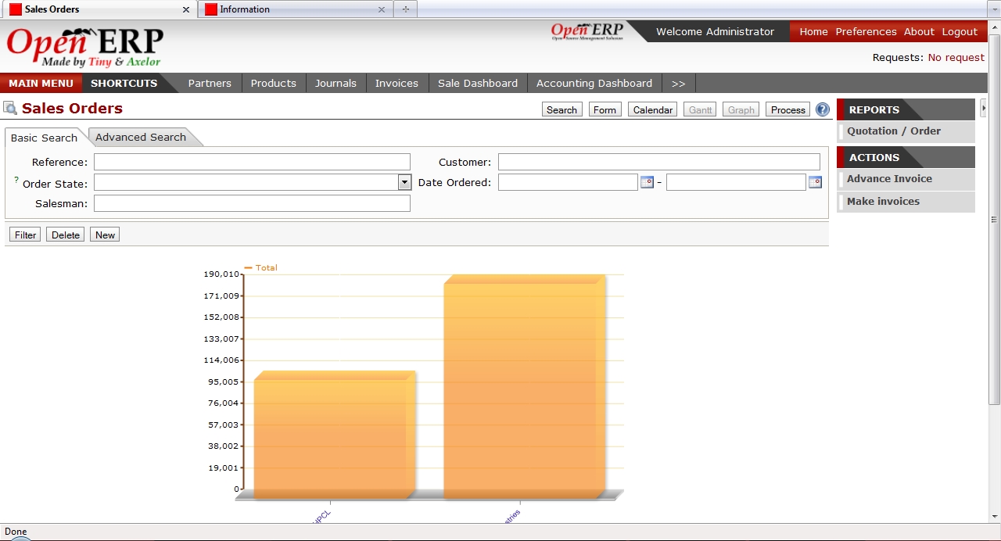Click the Filter button
Image resolution: width=1001 pixels, height=541 pixels.
pyautogui.click(x=24, y=234)
